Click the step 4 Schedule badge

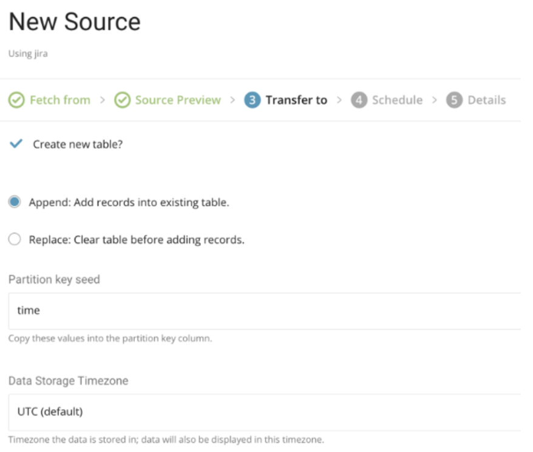(x=359, y=100)
